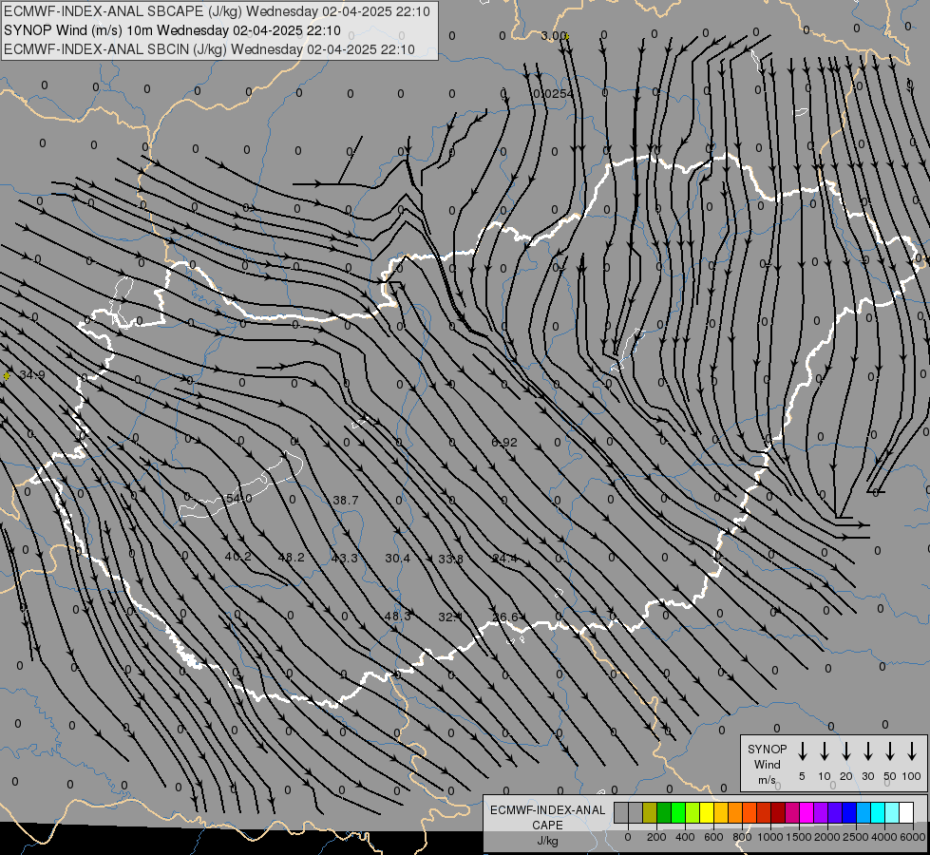Click the 2500 tick label on CAPE scale
Screen dimensions: 930x855
point(856,837)
